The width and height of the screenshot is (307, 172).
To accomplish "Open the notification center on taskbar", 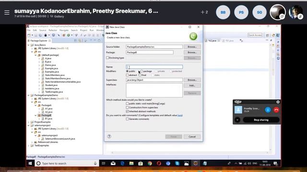I will coord(275,163).
